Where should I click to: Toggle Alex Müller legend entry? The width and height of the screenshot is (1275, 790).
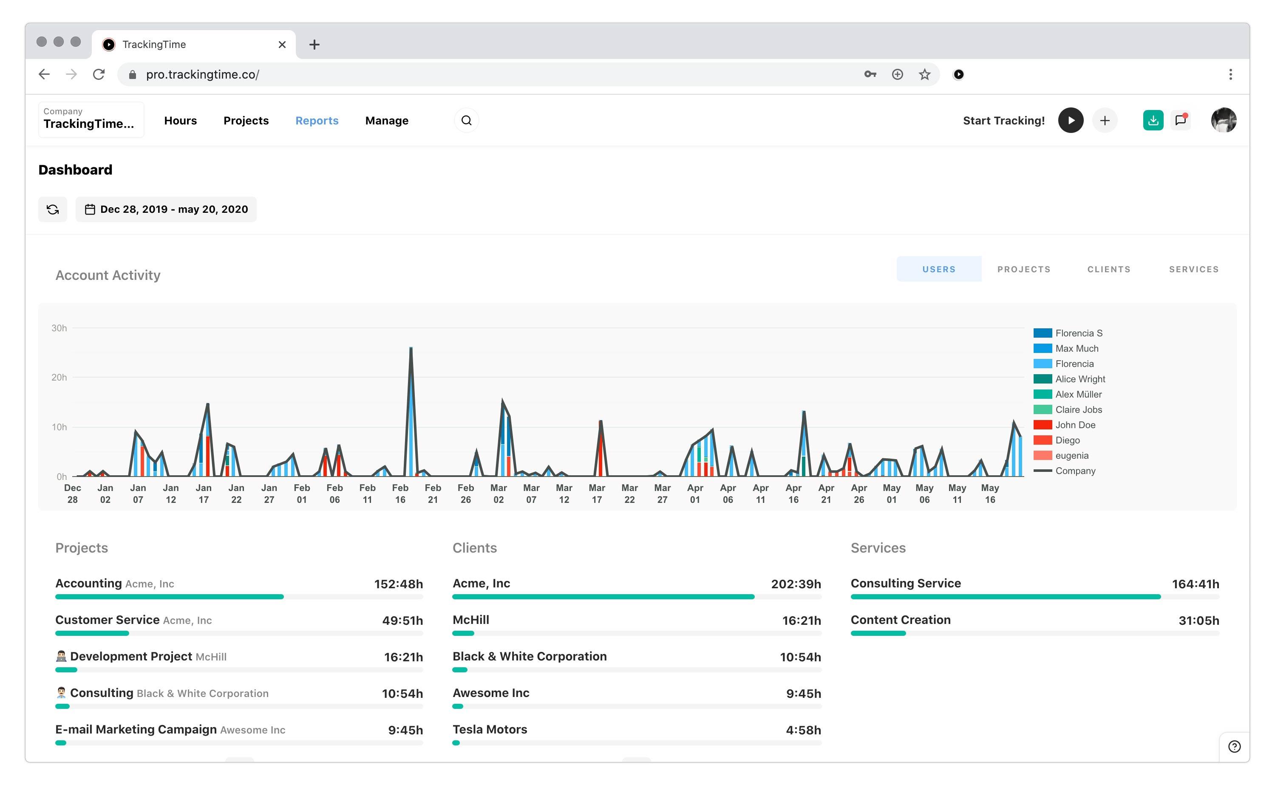click(1068, 395)
